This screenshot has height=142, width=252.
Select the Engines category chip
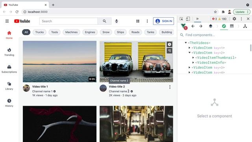[90, 32]
